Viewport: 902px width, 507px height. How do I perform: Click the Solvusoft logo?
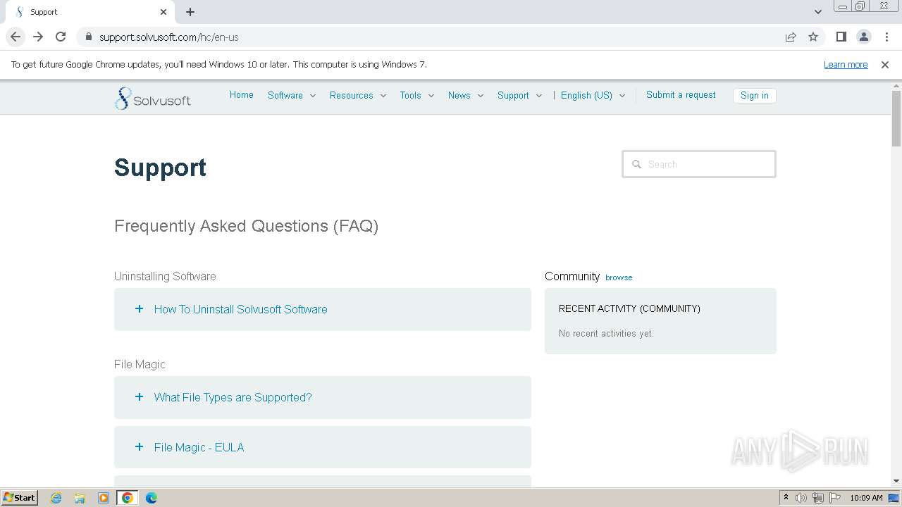(153, 99)
